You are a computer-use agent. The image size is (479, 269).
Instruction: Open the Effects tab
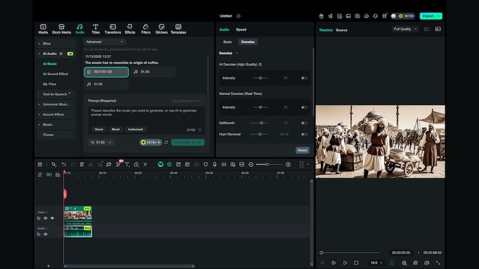click(130, 29)
